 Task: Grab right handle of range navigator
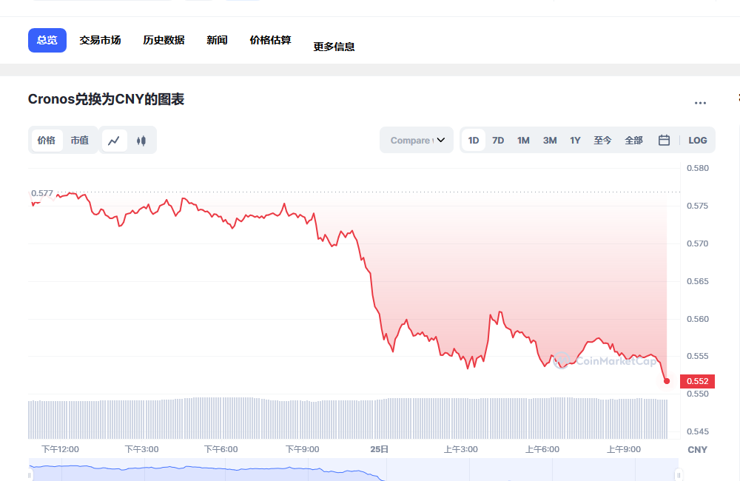tap(678, 475)
